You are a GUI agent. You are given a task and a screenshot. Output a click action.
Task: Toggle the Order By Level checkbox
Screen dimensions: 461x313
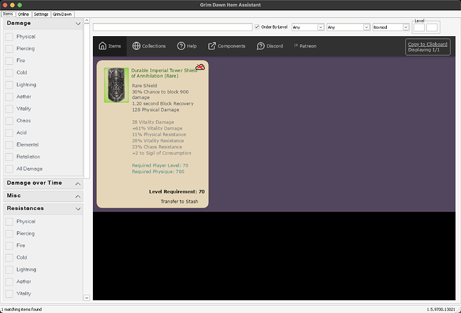point(257,27)
